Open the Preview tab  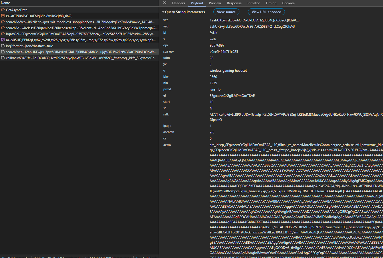point(215,3)
